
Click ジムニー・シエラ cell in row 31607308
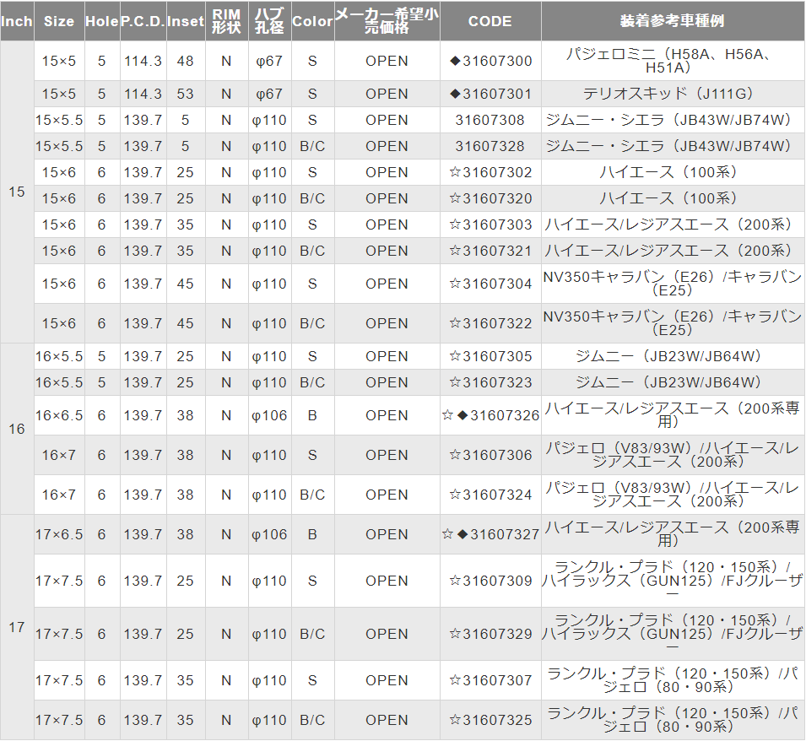click(673, 120)
